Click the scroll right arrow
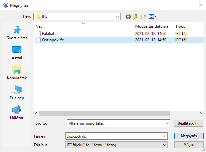The image size is (206, 152). (201, 113)
